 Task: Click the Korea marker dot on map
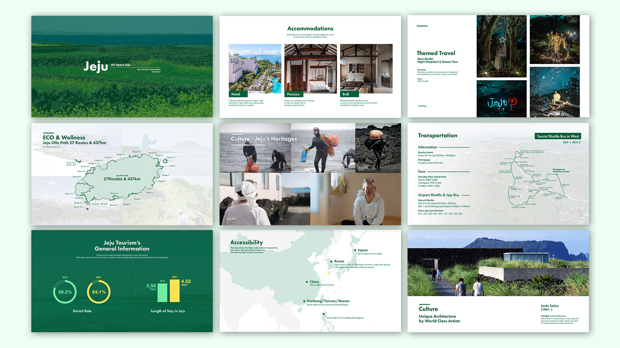coord(331,261)
